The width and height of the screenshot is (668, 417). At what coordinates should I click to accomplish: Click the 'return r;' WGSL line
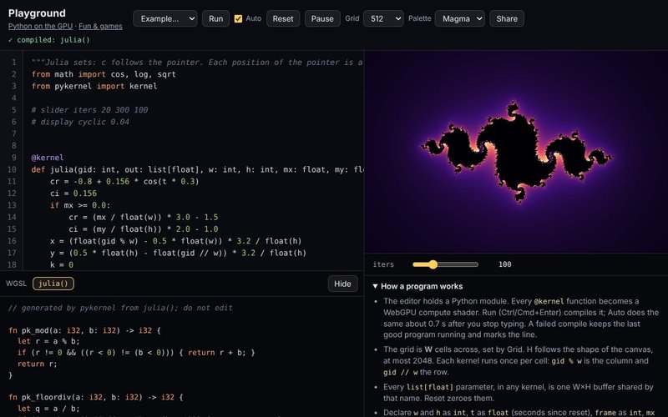pos(37,364)
